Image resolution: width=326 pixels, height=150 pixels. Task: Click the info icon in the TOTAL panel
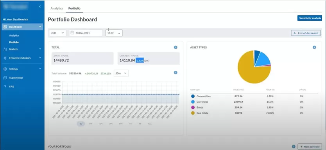tap(176, 47)
